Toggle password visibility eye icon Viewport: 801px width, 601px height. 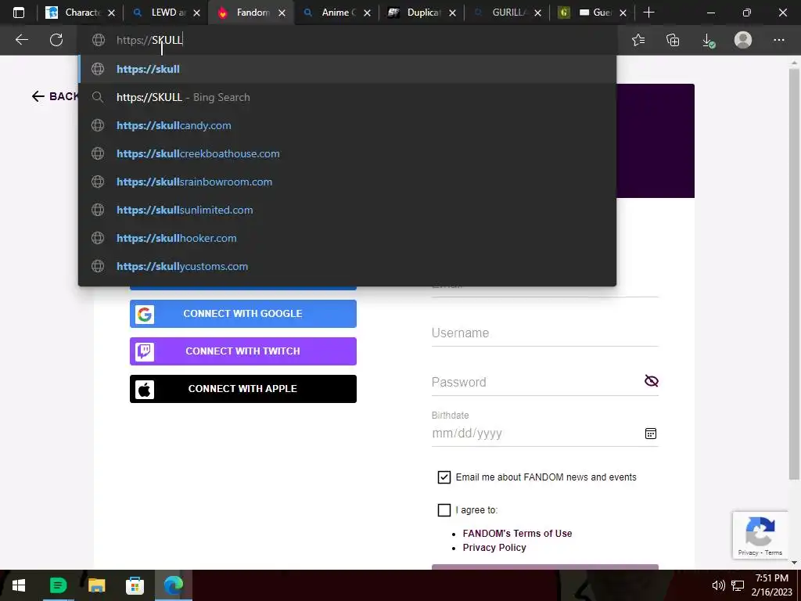pyautogui.click(x=652, y=381)
